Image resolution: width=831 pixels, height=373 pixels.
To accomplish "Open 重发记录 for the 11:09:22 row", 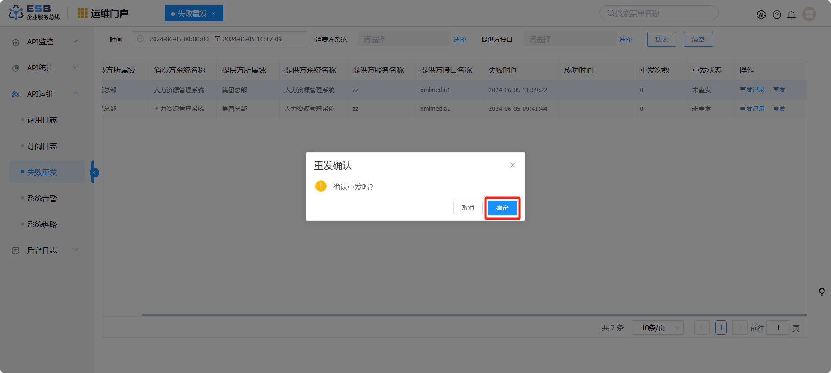I will pyautogui.click(x=752, y=90).
